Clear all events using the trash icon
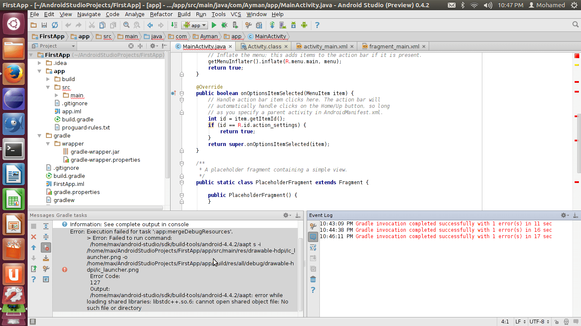Screen dimensions: 581x326 pos(313,279)
